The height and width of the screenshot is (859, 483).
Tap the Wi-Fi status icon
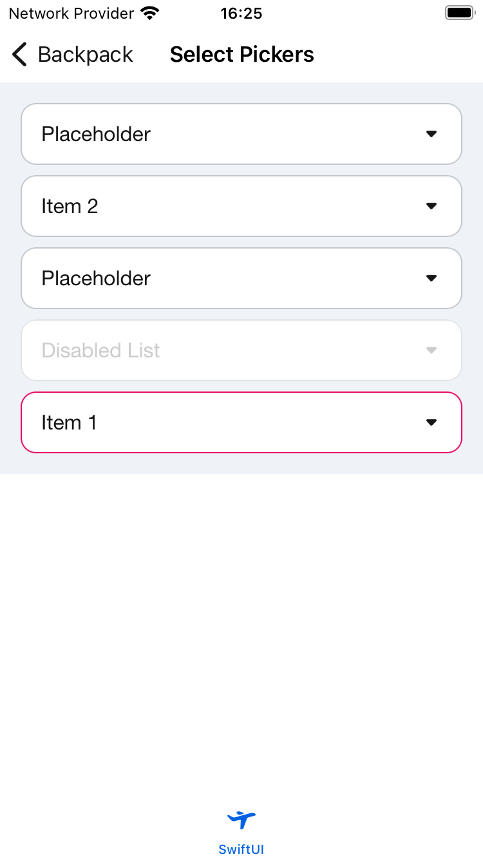(x=150, y=13)
